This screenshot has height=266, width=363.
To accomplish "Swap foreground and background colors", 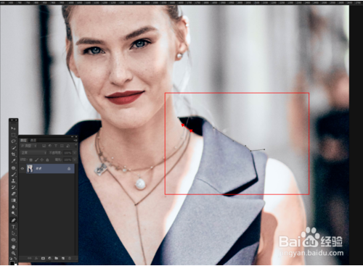I will point(15,258).
